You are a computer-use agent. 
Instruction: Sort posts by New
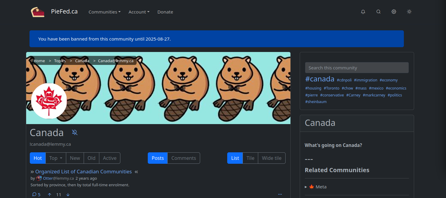click(75, 158)
